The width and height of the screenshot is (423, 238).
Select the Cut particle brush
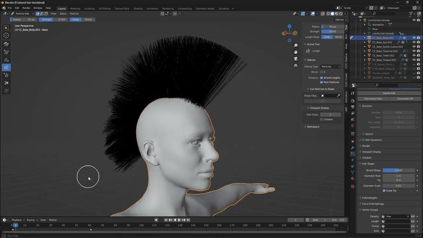pyautogui.click(x=6, y=83)
